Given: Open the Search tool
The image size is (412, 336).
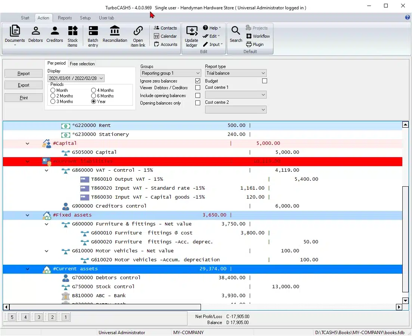Looking at the screenshot, I should pos(236,35).
